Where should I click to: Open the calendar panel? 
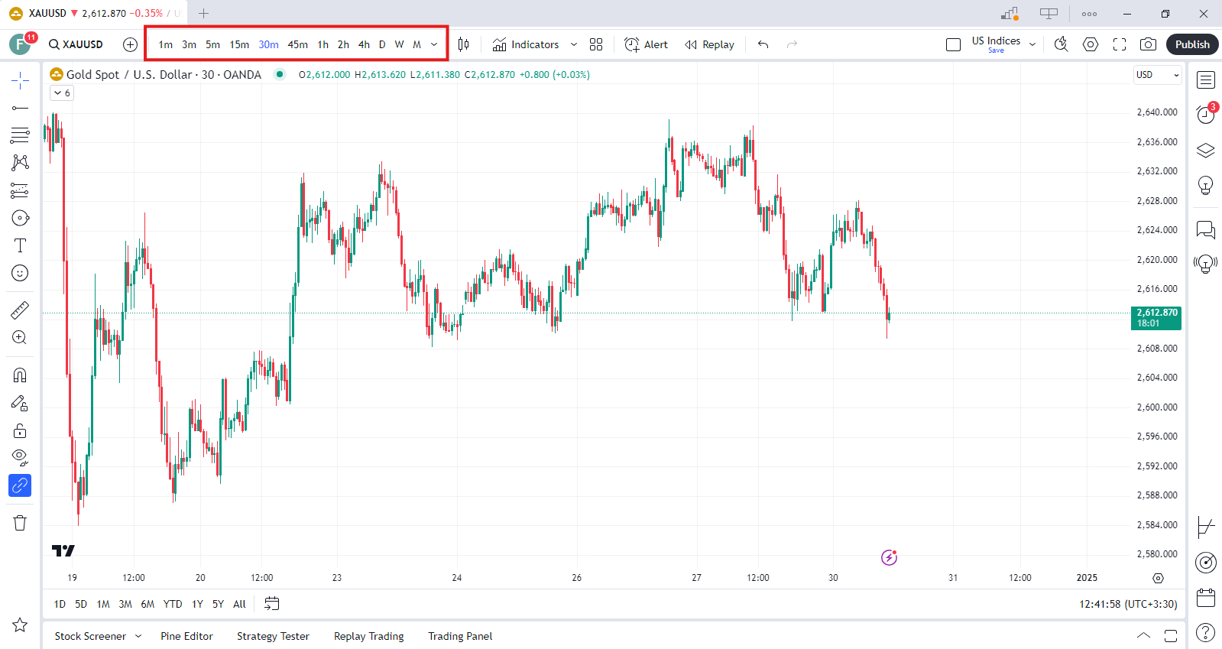click(x=1206, y=597)
